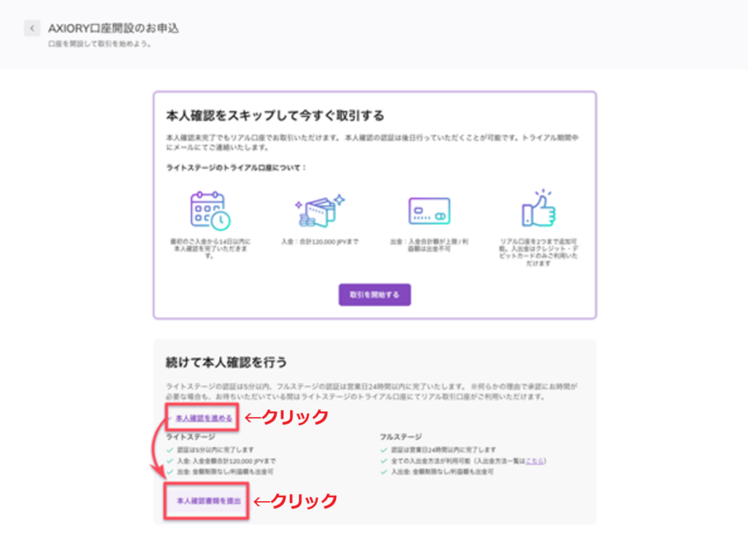The height and width of the screenshot is (548, 748).
Task: Click the checkmark next to 入出金: 金額制限なし利益額も出金可
Action: (382, 471)
